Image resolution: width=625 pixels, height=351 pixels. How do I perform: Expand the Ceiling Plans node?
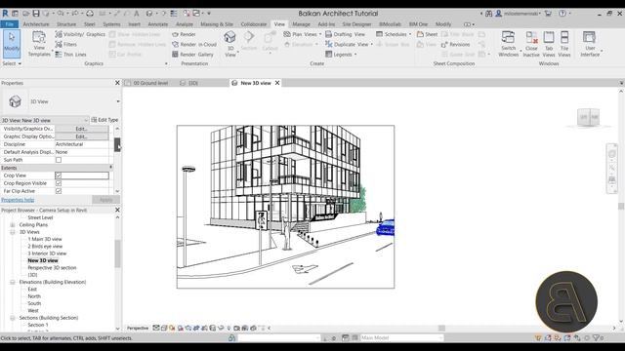click(13, 225)
